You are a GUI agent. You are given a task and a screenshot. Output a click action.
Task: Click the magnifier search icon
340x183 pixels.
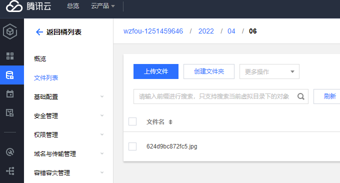coord(301,96)
